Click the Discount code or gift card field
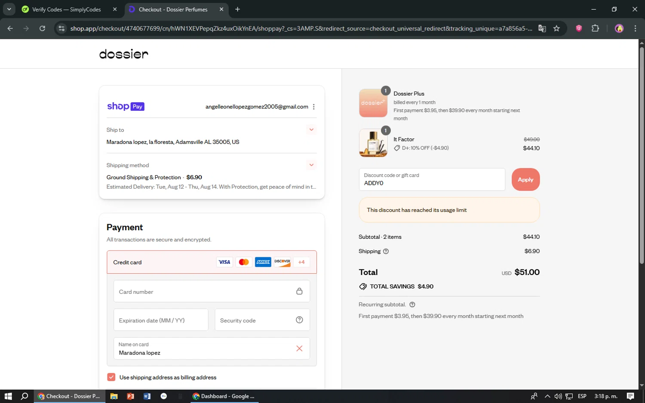This screenshot has width=645, height=403. [x=432, y=180]
